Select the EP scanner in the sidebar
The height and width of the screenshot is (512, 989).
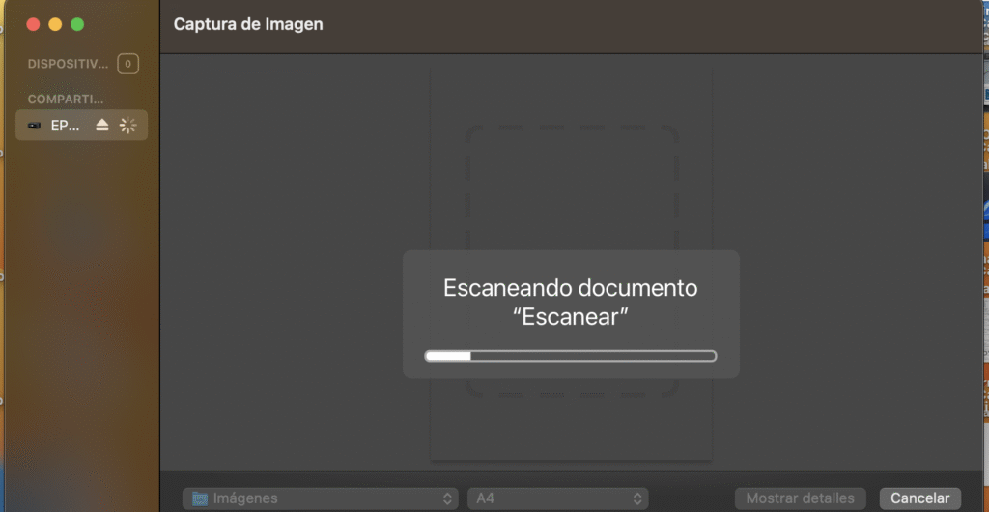(x=66, y=126)
